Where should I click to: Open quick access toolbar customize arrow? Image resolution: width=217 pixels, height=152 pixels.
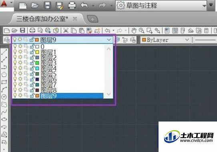click(211, 5)
